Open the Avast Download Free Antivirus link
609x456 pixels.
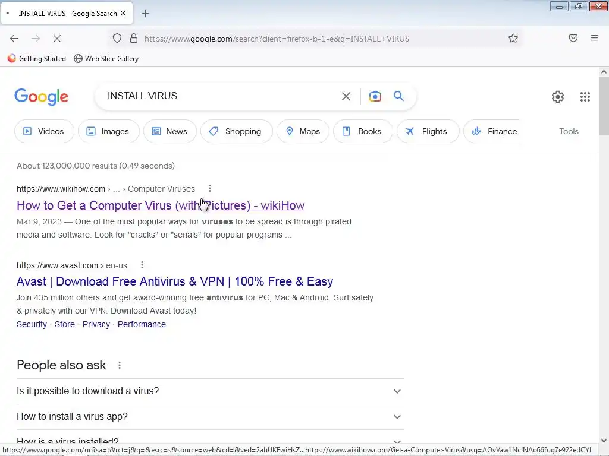[175, 281]
